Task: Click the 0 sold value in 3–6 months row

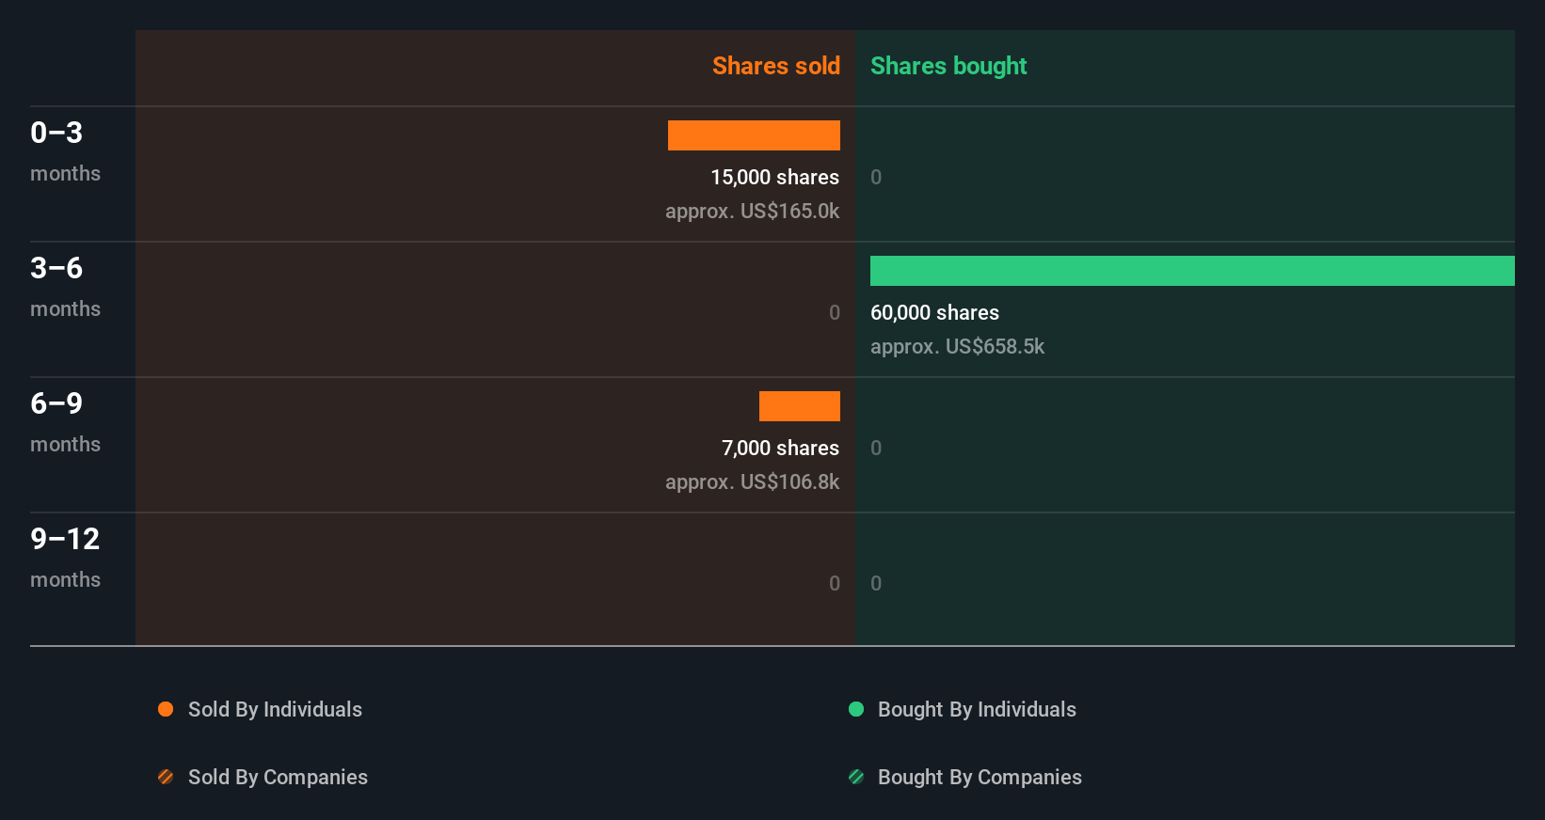Action: (835, 312)
